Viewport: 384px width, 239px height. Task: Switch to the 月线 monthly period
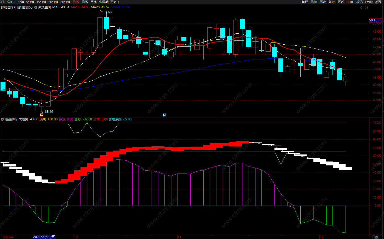click(x=94, y=2)
